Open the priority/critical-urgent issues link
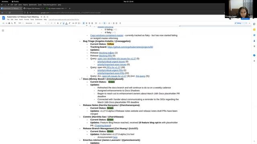Screen dimensions: 257x144 tap(111, 62)
